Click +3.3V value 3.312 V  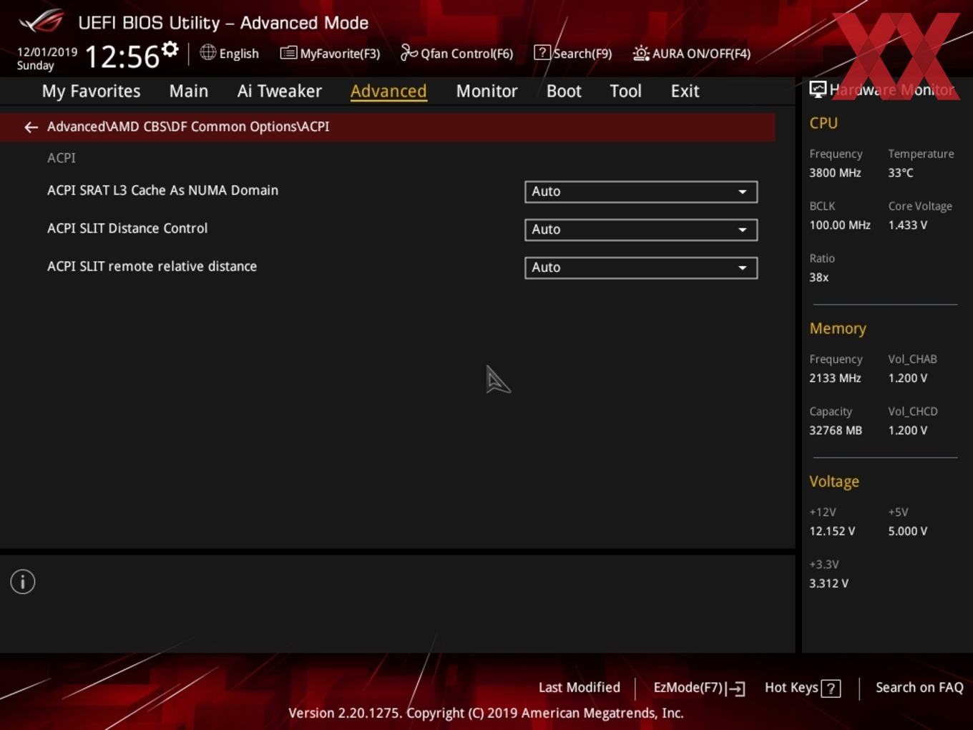[x=828, y=583]
